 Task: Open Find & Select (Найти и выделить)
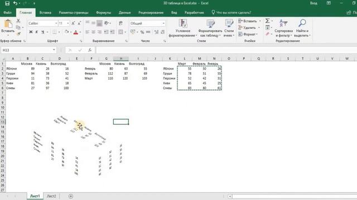click(302, 28)
